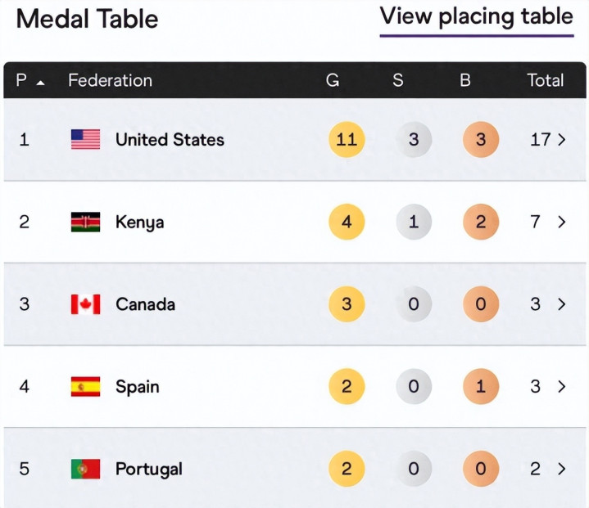Expand the Portugal row chevron
The height and width of the screenshot is (508, 589).
(x=562, y=469)
